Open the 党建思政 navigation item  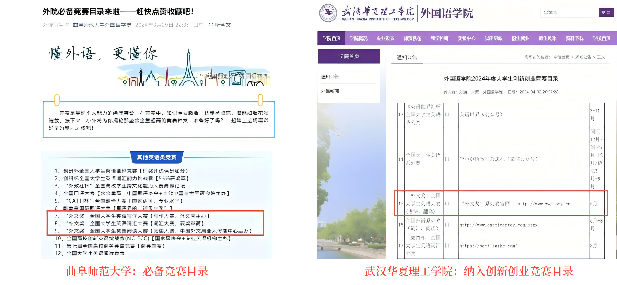493,38
